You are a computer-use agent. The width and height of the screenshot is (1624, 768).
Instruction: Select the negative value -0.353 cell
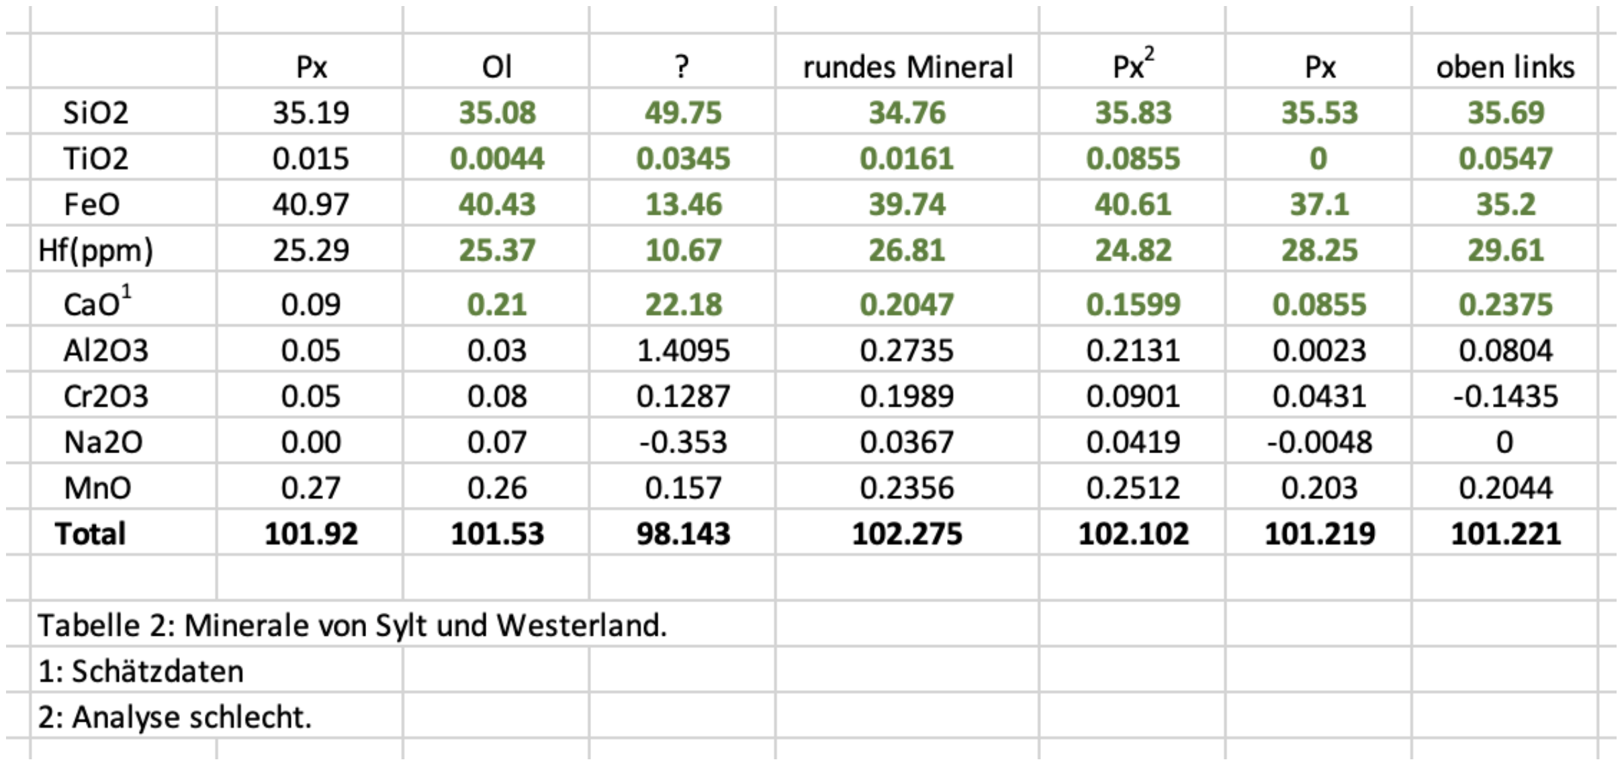683,442
